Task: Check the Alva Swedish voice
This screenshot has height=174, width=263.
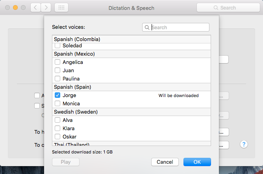Action: (57, 120)
